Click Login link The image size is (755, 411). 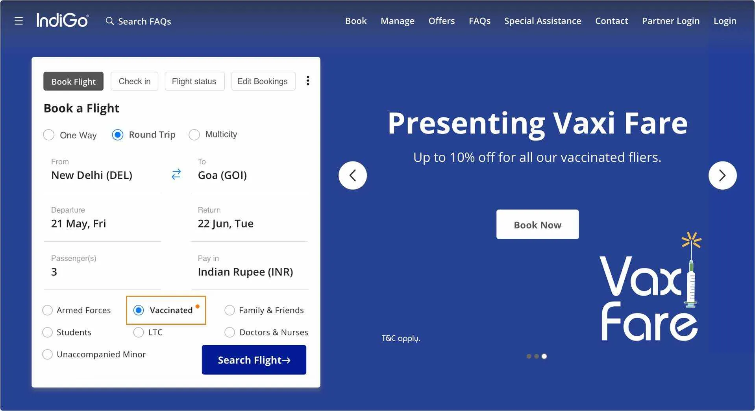coord(725,21)
